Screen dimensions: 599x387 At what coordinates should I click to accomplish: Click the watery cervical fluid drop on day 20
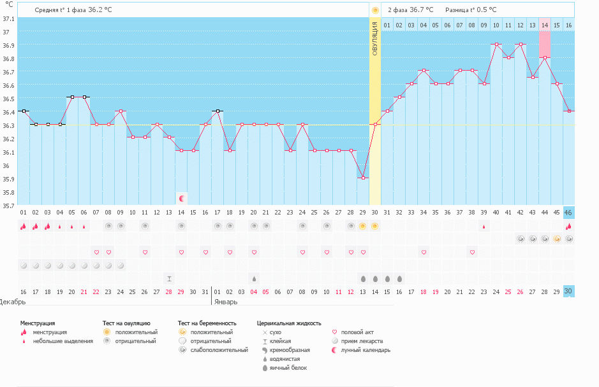point(254,278)
